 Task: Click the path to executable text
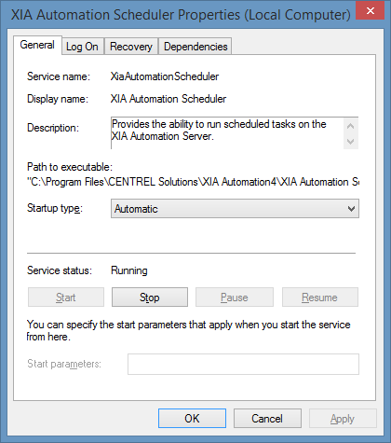[x=193, y=182]
